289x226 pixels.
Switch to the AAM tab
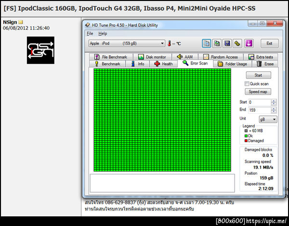pos(185,57)
